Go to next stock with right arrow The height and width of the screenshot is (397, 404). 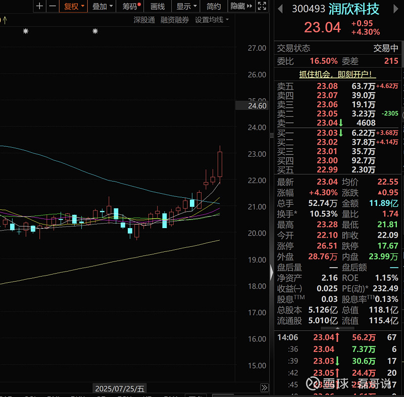(x=396, y=9)
